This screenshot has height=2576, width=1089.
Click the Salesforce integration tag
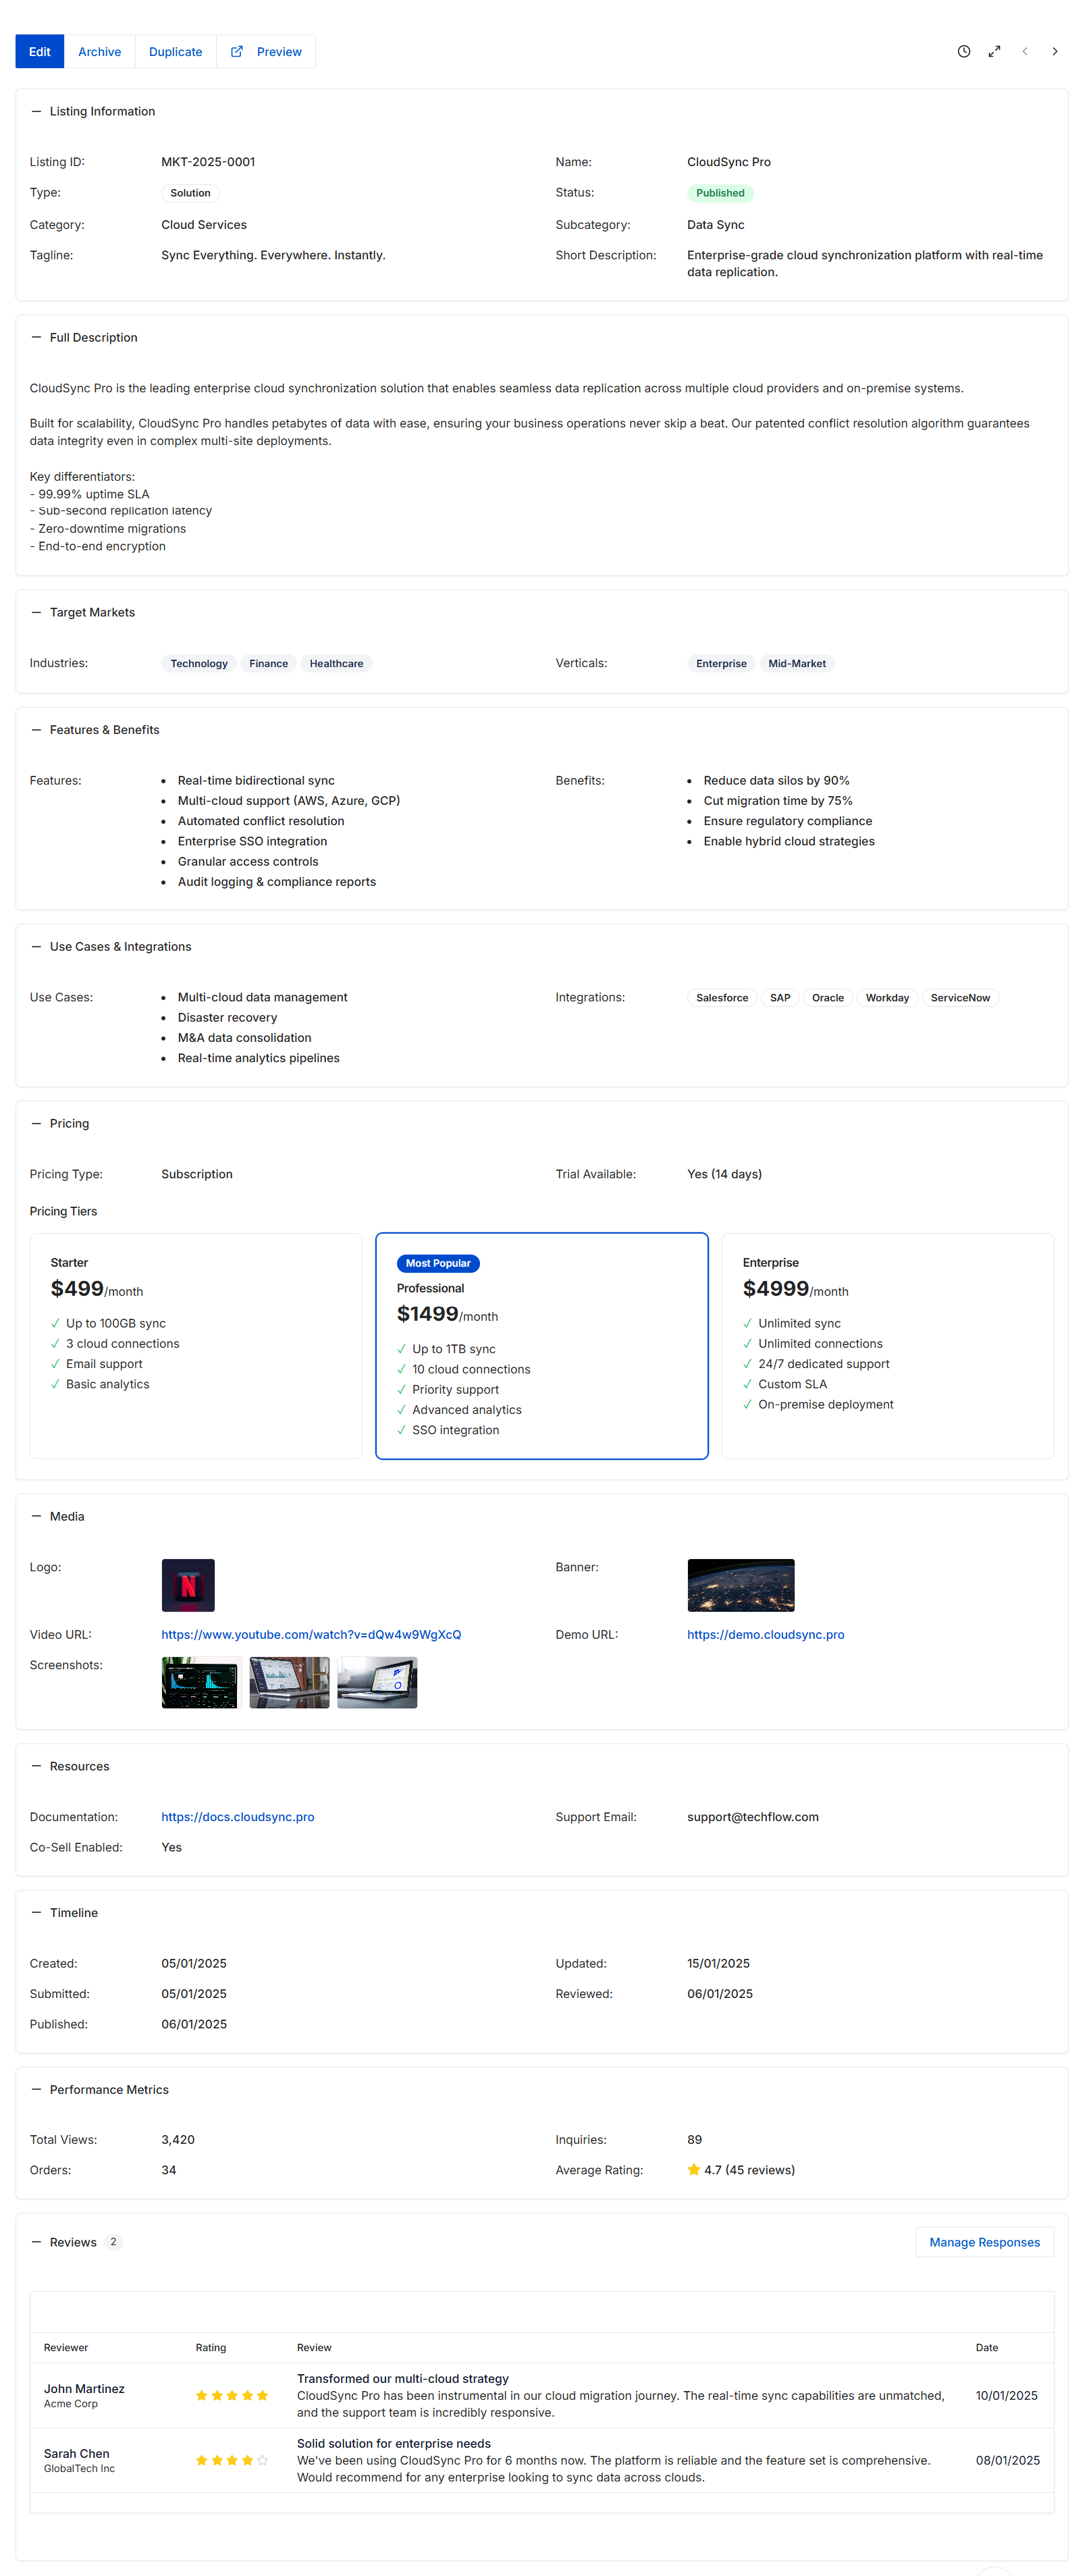[722, 998]
